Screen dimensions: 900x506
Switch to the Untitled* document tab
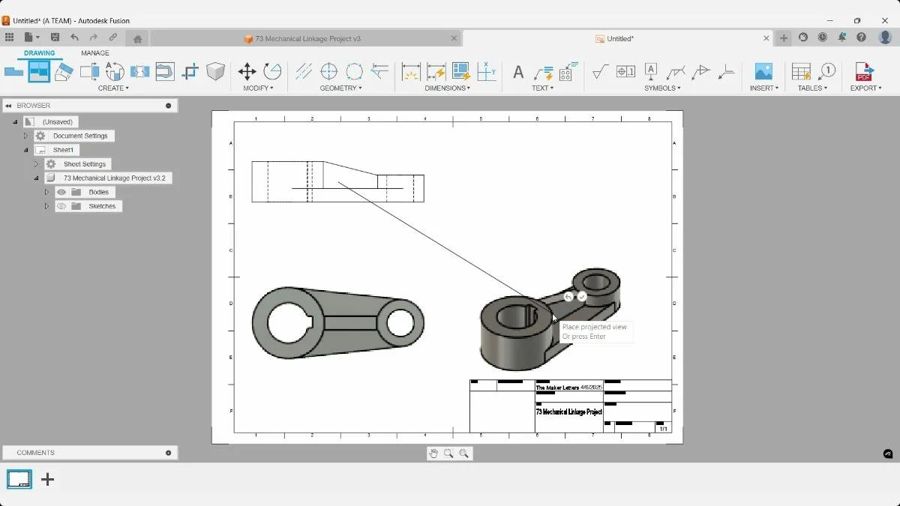point(619,38)
